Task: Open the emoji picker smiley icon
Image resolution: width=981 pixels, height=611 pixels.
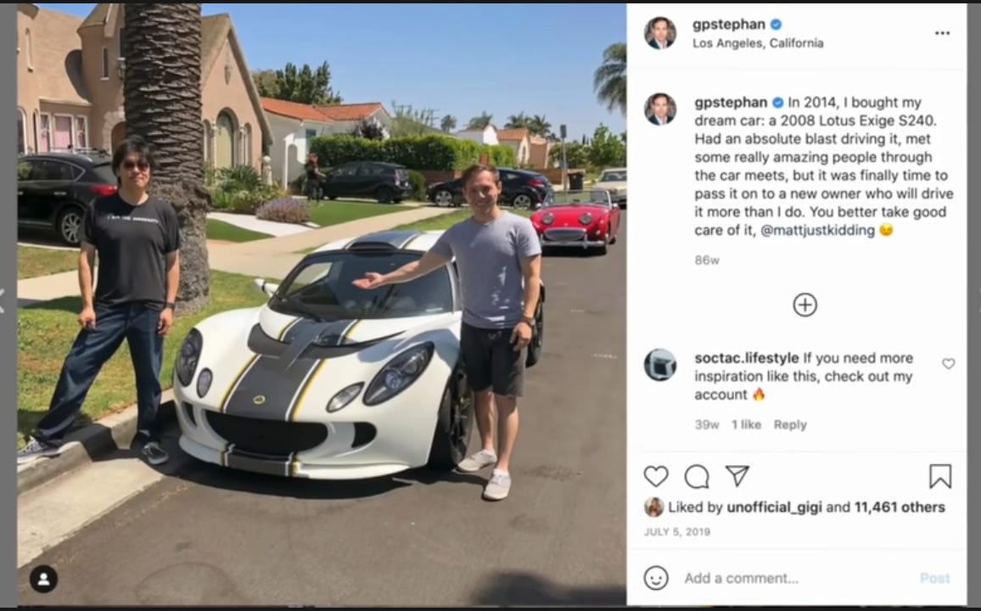Action: tap(656, 578)
